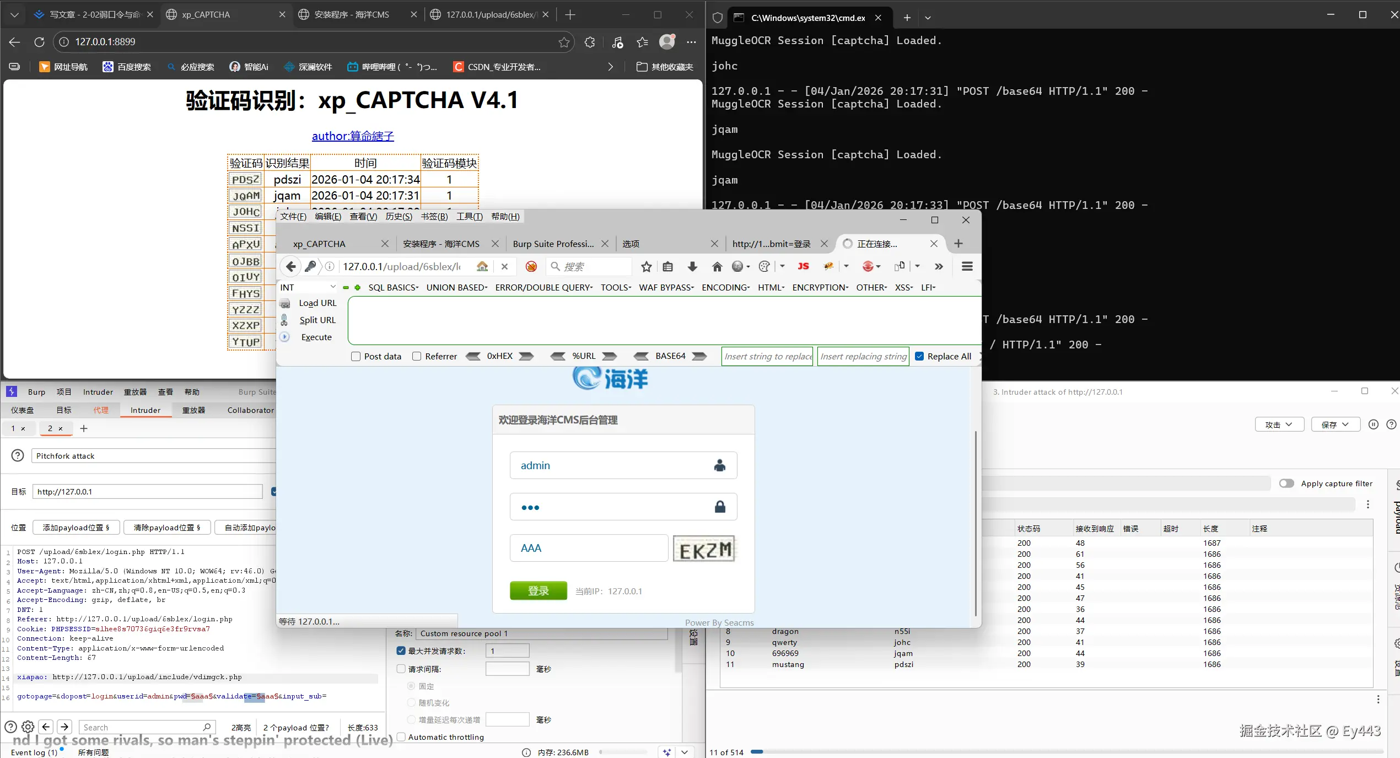Refresh the Edge browser page

(x=39, y=42)
